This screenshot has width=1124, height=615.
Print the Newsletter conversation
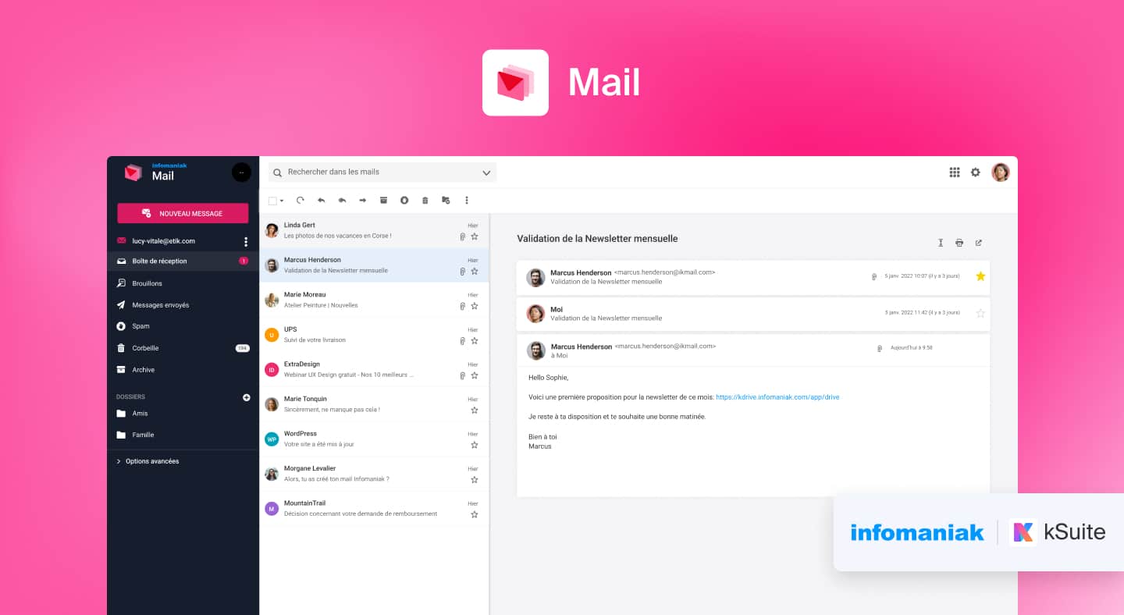coord(959,243)
